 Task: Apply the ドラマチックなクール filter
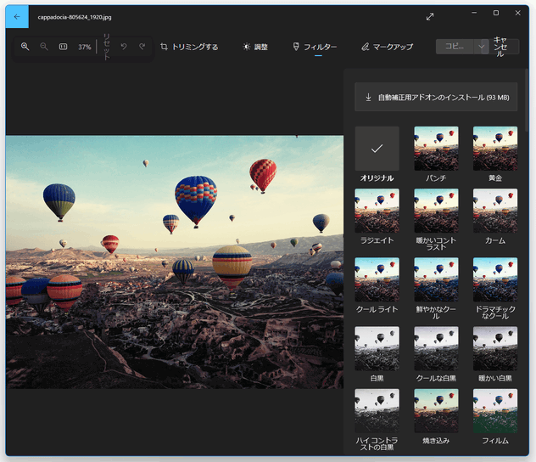[x=495, y=279]
